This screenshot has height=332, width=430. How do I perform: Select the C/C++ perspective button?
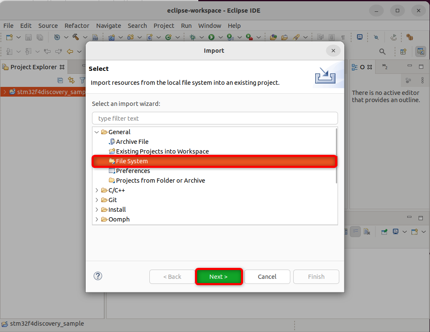tap(421, 51)
